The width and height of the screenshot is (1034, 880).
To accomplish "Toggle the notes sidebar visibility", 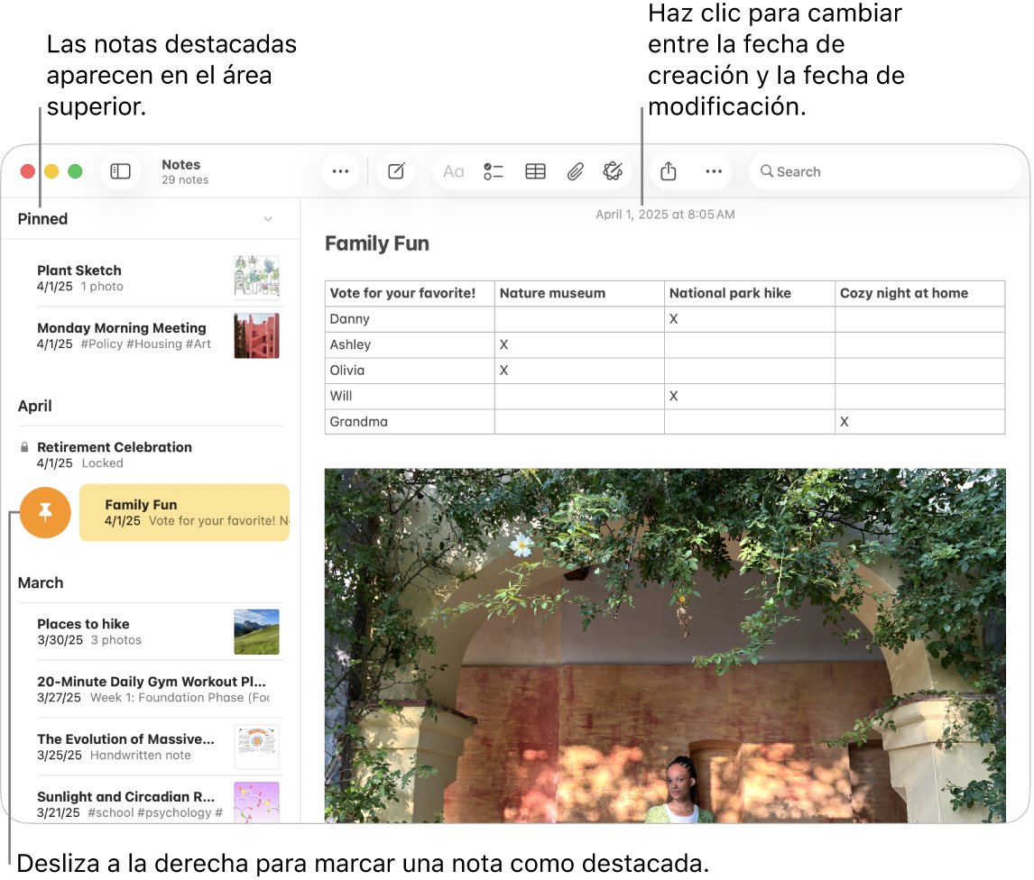I will pyautogui.click(x=120, y=170).
